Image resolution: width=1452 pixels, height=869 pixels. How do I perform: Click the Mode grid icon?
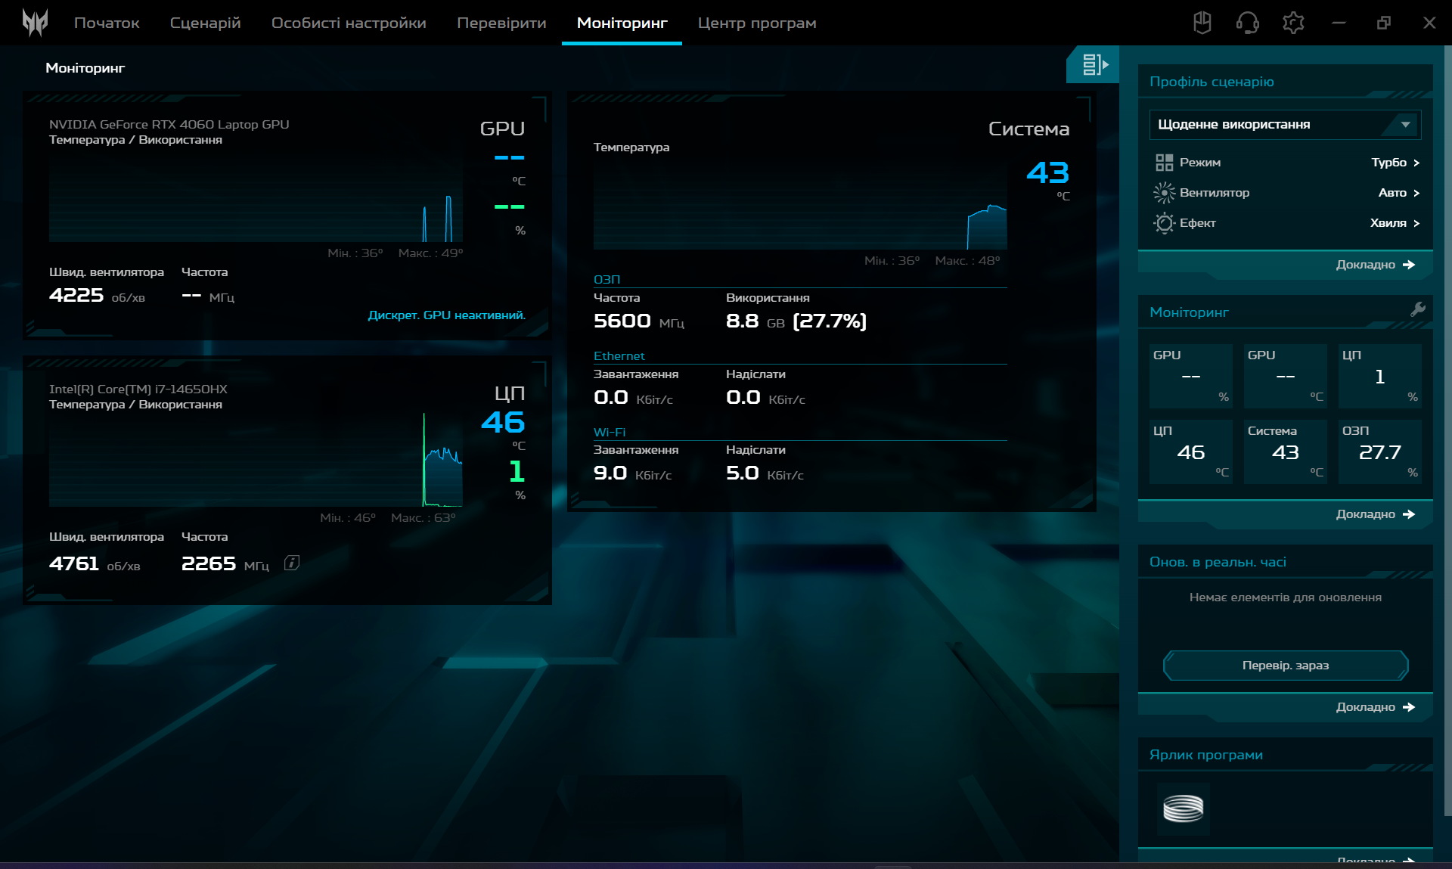point(1164,163)
